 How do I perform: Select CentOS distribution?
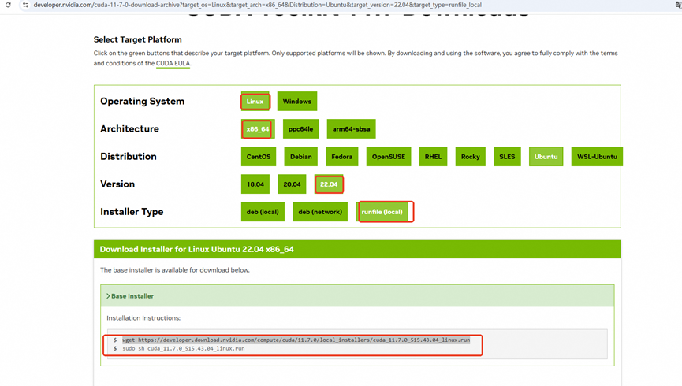[259, 157]
